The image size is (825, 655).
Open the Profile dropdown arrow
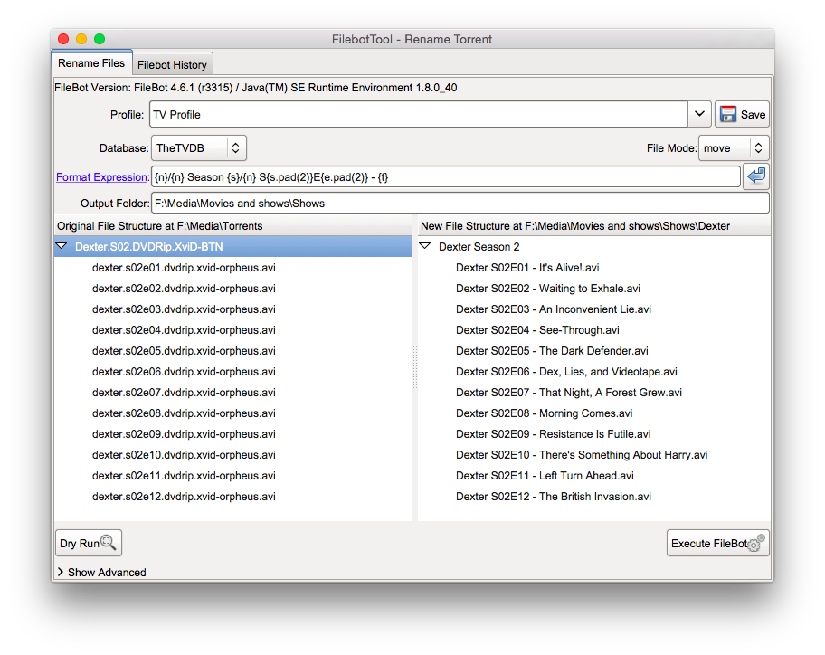700,114
